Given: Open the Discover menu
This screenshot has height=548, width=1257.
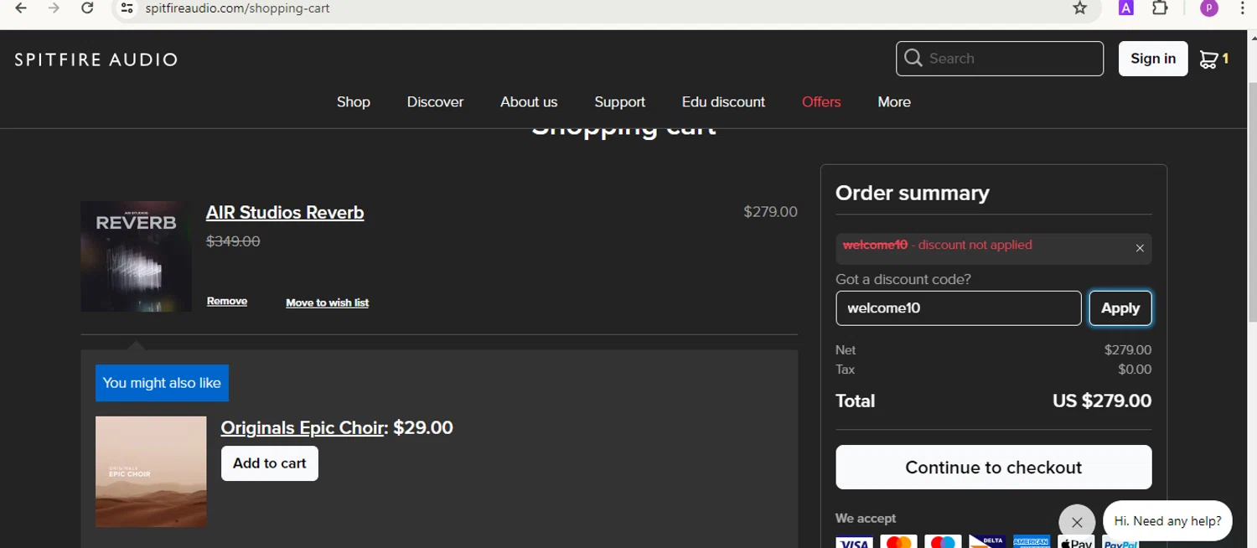Looking at the screenshot, I should [x=435, y=101].
